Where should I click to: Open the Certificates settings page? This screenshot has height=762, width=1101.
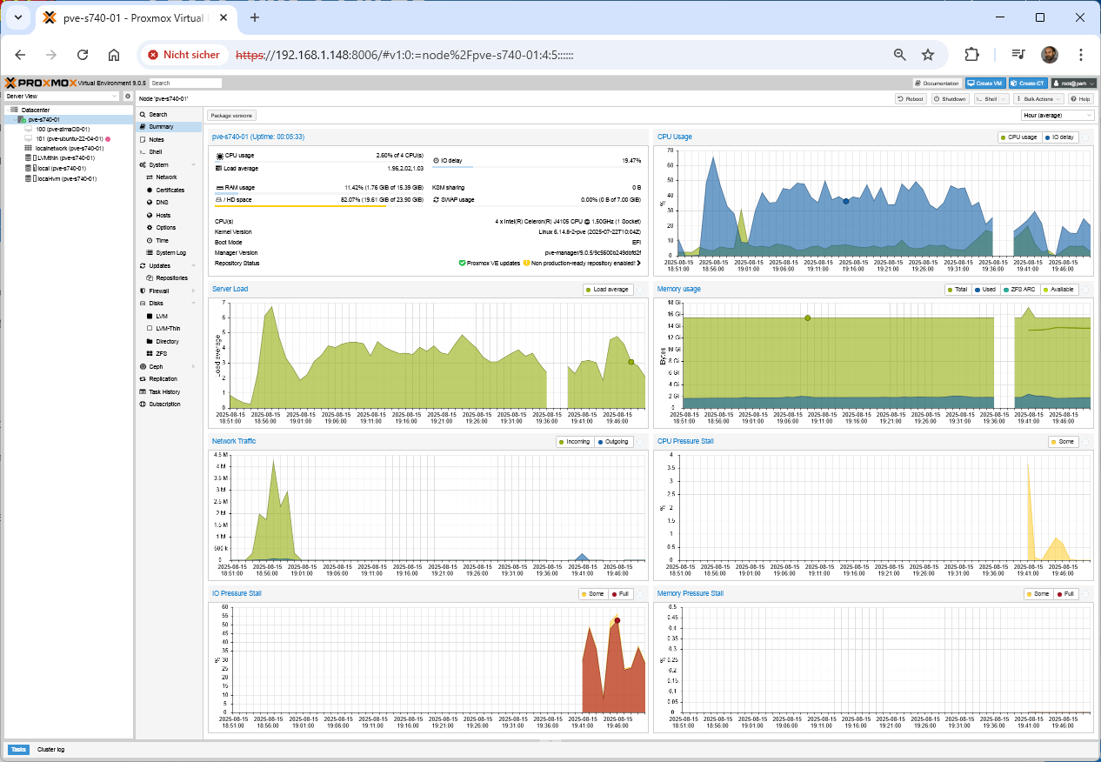[x=170, y=190]
